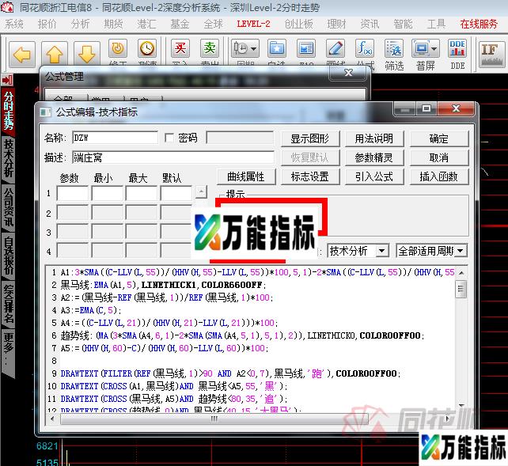
Task: Click the 标志设置 button
Action: coord(310,176)
